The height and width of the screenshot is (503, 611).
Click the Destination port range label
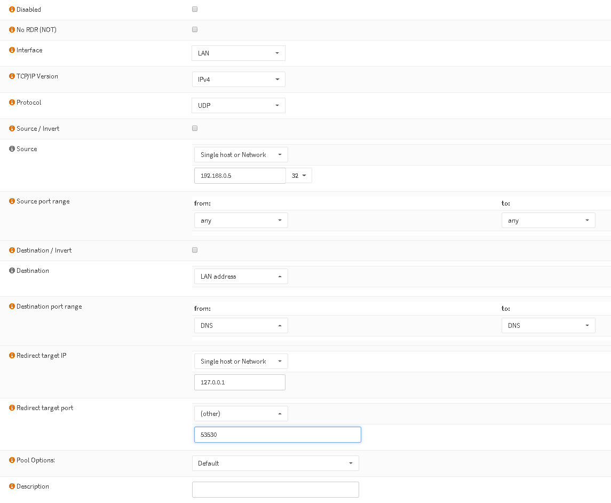click(x=49, y=306)
